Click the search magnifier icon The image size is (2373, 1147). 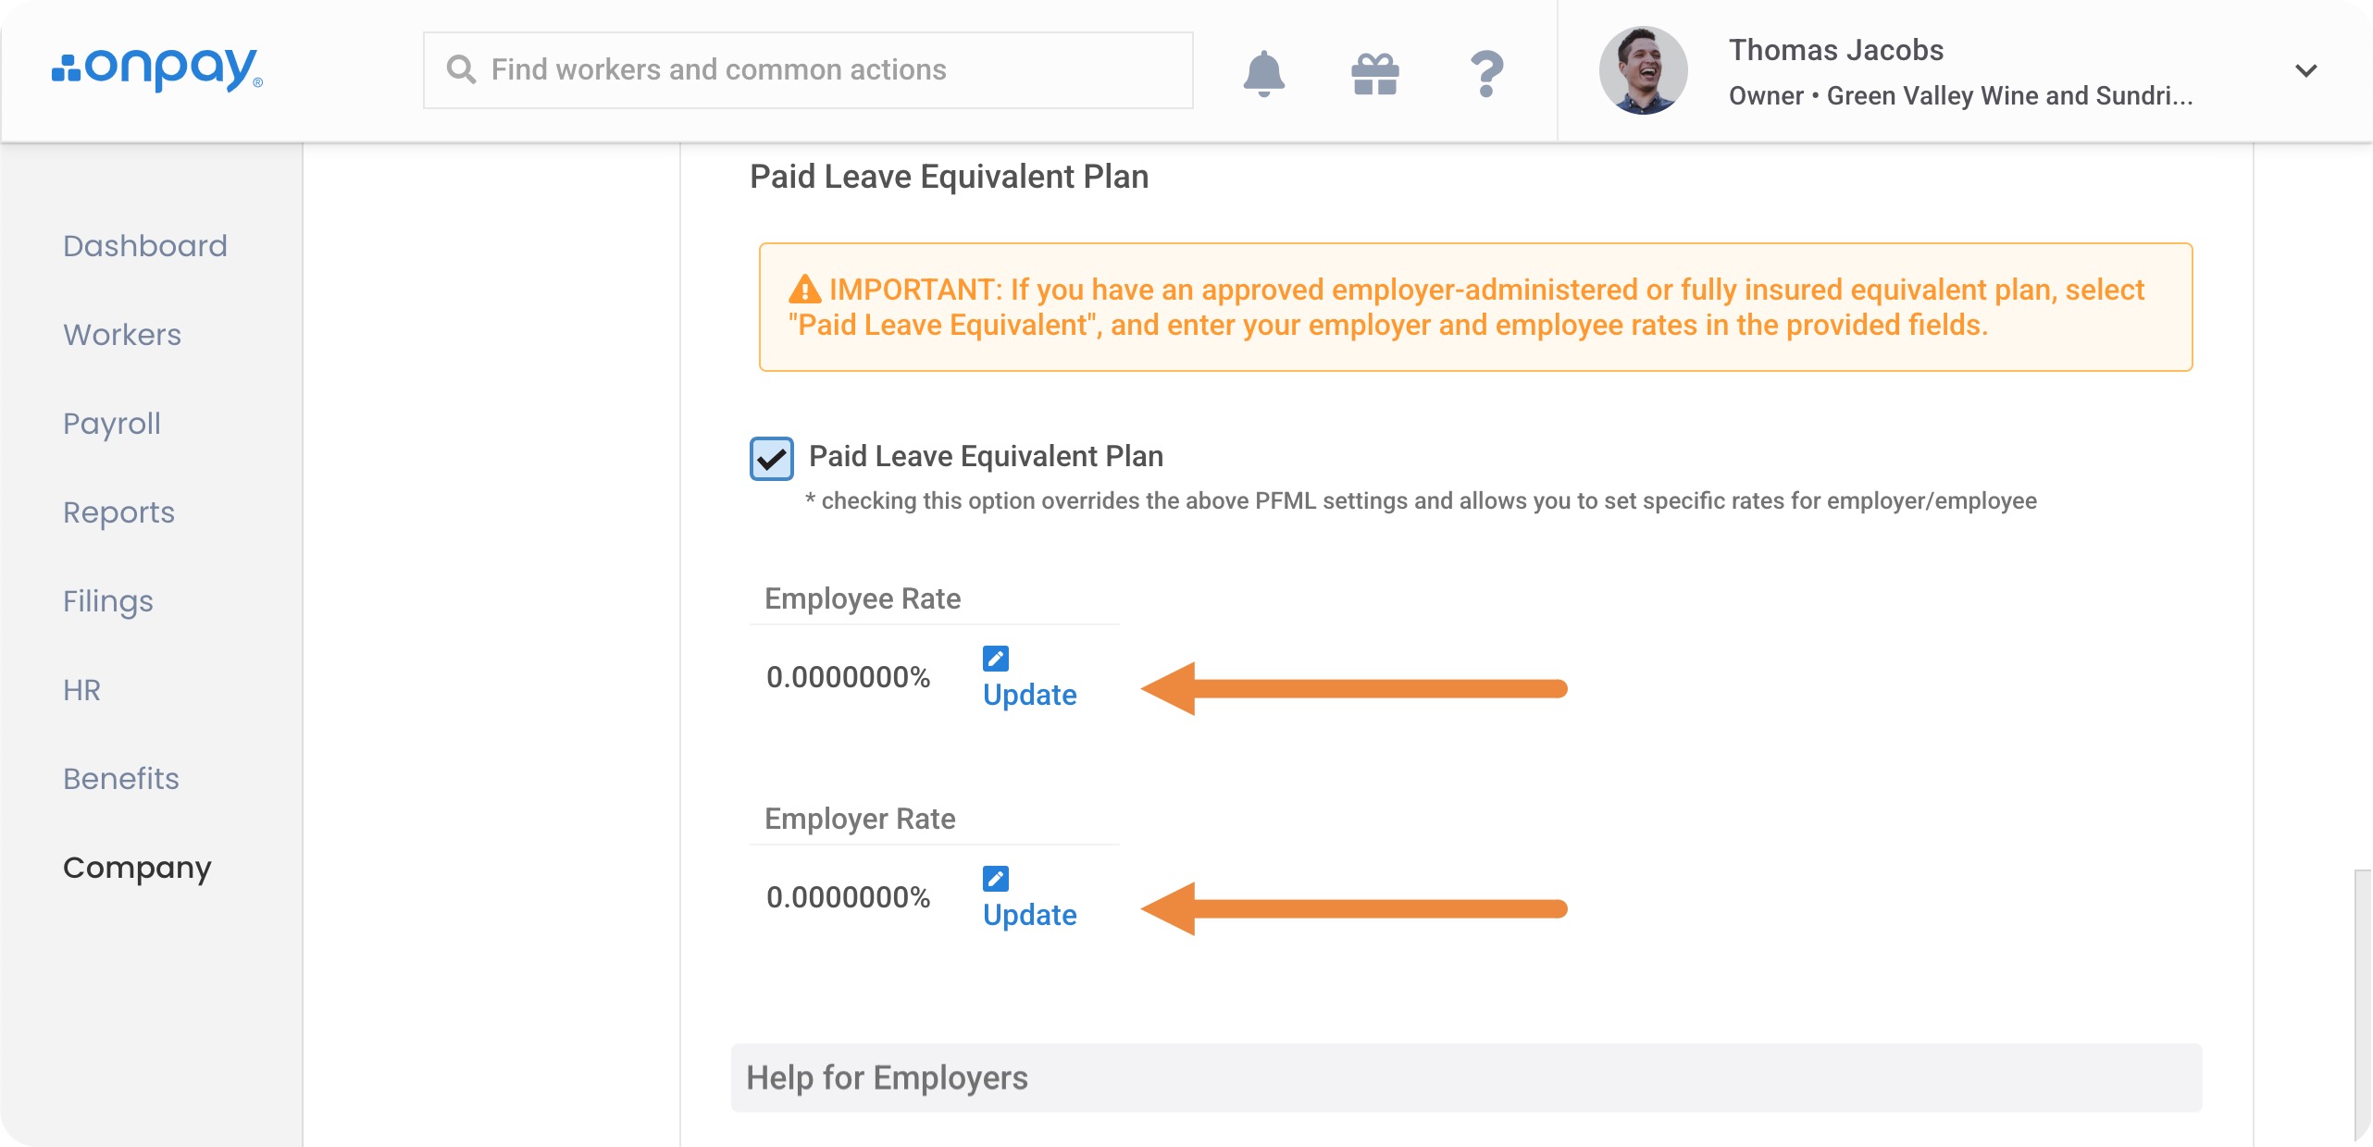click(x=461, y=70)
